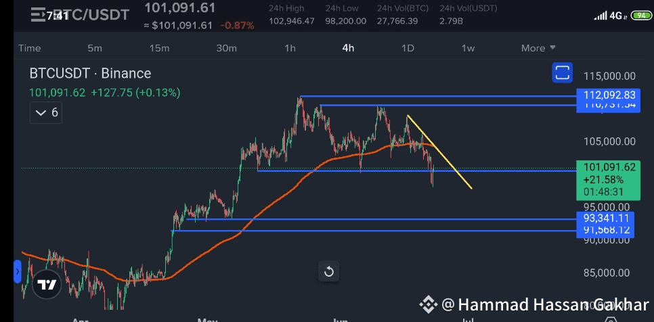The height and width of the screenshot is (322, 654).
Task: Click the 105,000.00 price axis label
Action: click(x=610, y=141)
